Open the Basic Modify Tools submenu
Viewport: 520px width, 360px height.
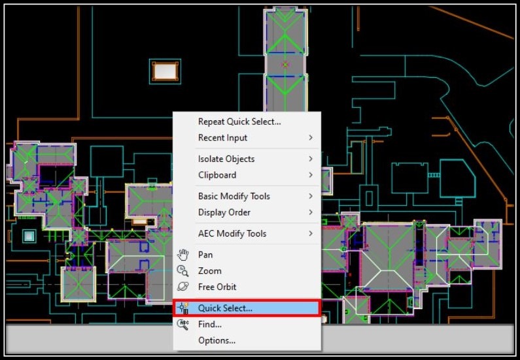coord(247,197)
